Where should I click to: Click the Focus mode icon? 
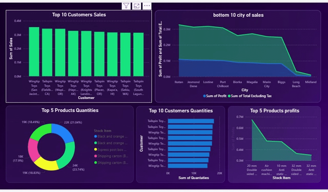coord(136,6)
